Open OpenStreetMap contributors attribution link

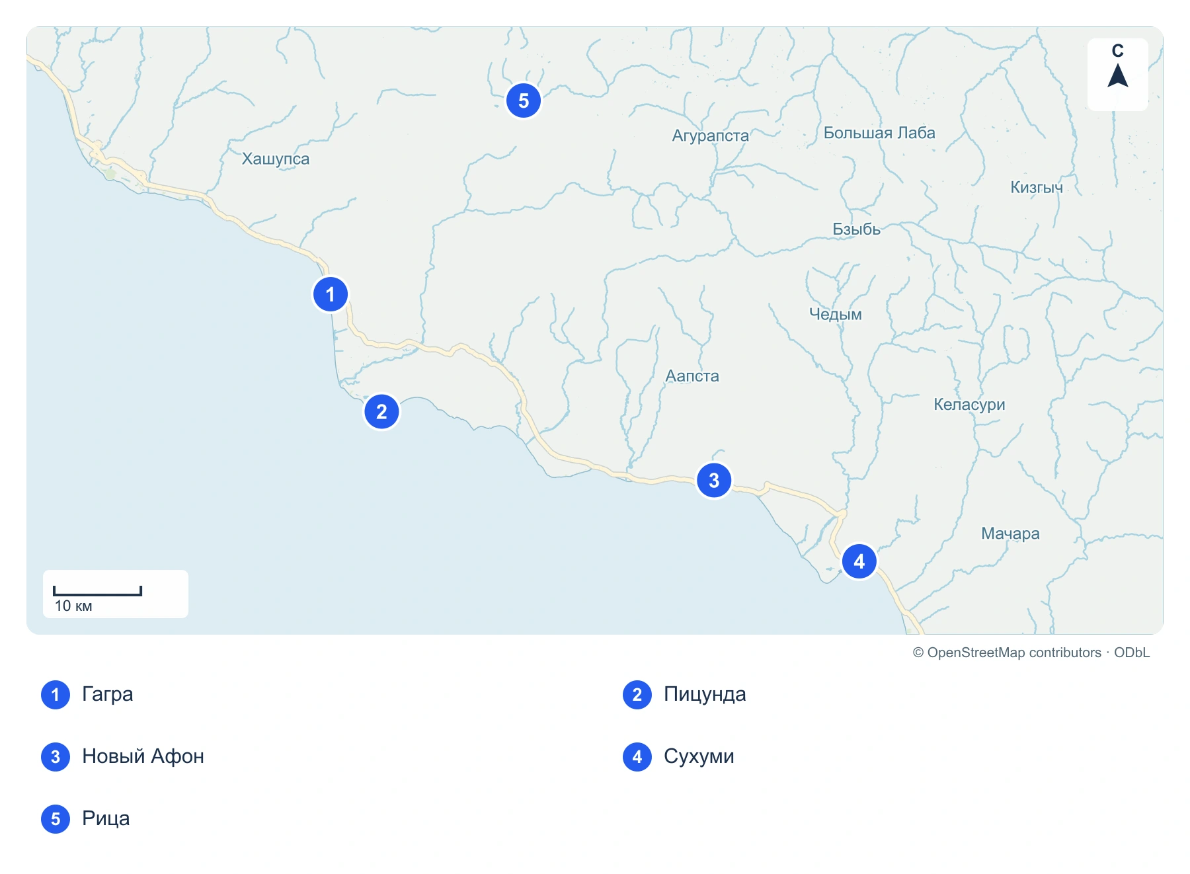(x=1007, y=653)
